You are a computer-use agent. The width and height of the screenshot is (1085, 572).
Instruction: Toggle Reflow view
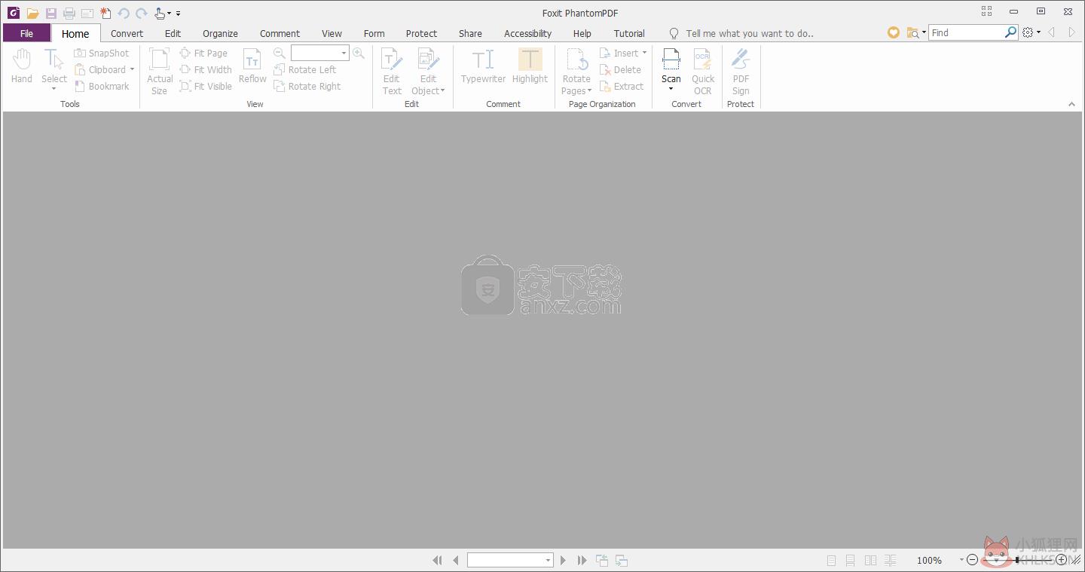252,66
